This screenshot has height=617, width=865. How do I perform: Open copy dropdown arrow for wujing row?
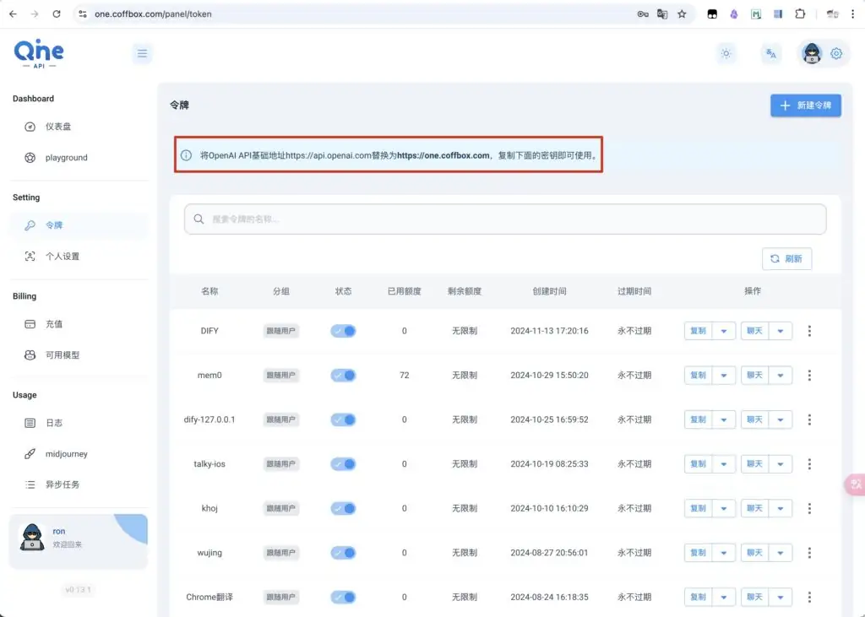coord(724,553)
